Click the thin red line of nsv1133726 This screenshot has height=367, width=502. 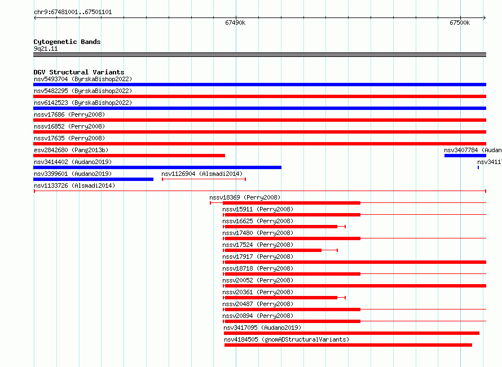(x=260, y=191)
